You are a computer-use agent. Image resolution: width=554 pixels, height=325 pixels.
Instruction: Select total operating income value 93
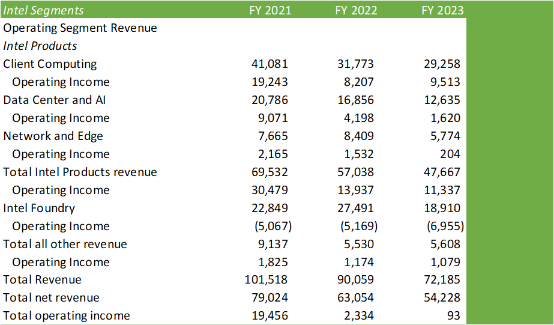coord(453,316)
